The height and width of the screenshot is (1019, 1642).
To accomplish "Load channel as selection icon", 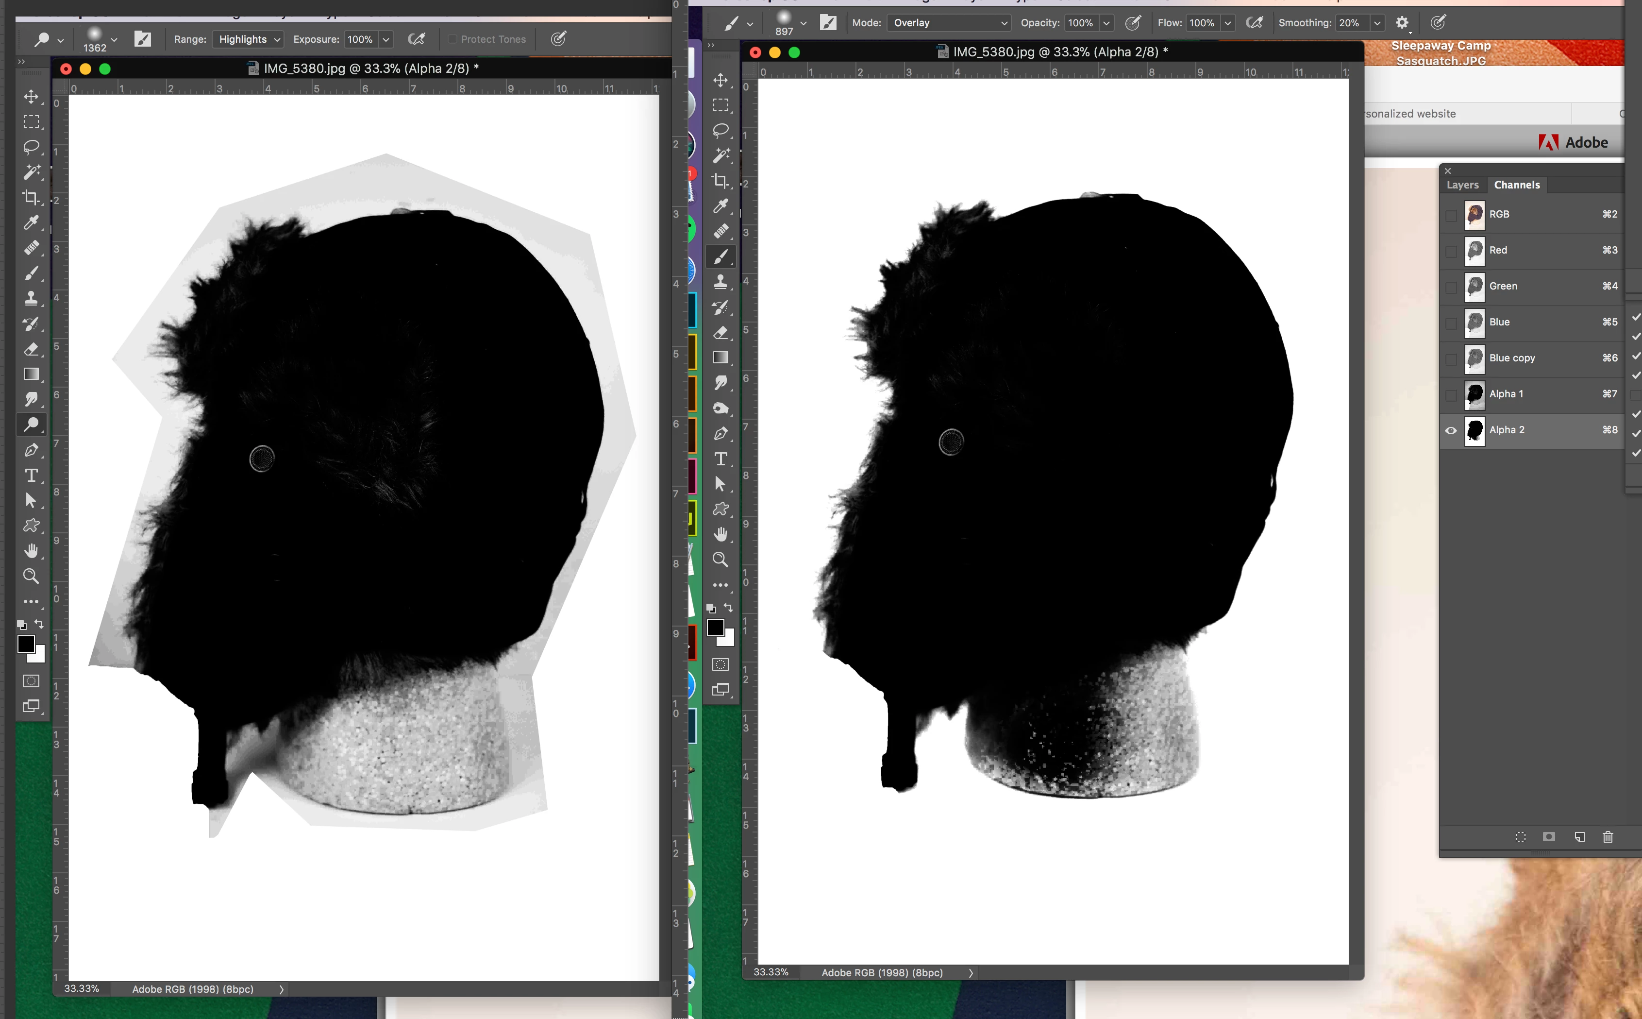I will [x=1520, y=836].
